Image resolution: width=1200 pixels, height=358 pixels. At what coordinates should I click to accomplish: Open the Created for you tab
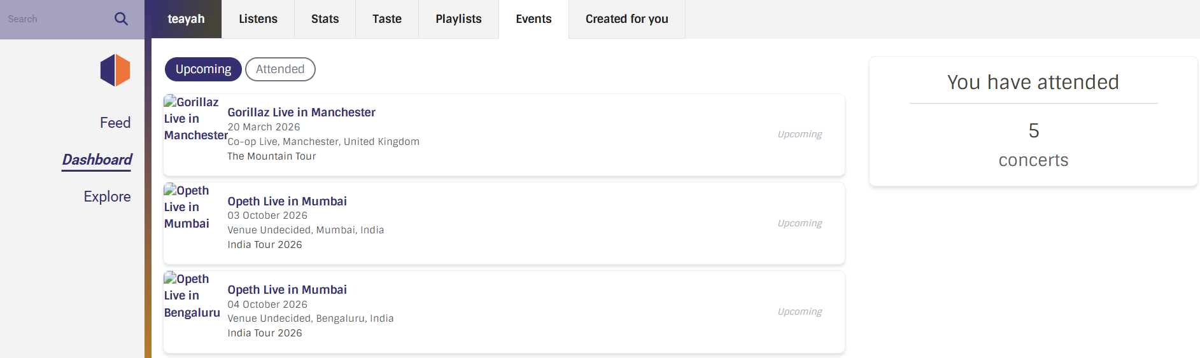(x=626, y=19)
